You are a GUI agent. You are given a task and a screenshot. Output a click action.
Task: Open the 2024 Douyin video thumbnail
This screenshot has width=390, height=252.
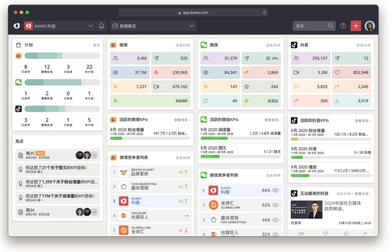pyautogui.click(x=307, y=209)
